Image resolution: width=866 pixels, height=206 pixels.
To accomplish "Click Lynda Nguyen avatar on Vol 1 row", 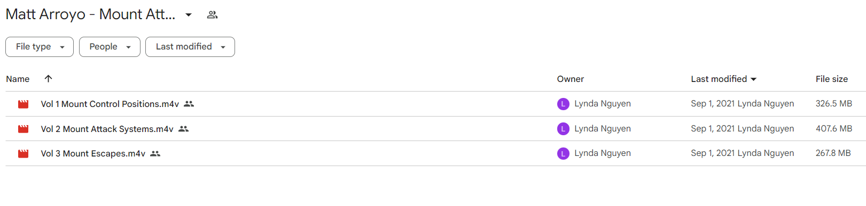I will click(563, 104).
